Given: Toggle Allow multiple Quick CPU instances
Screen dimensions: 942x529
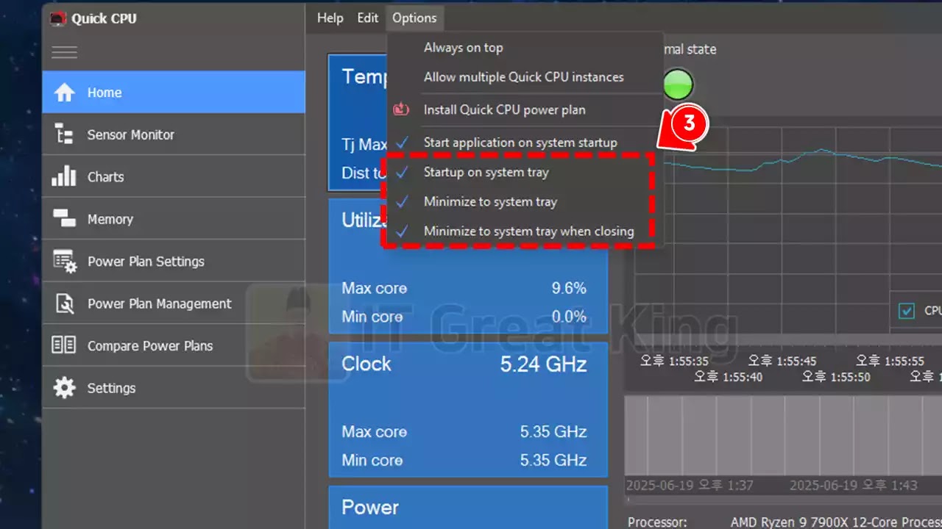Looking at the screenshot, I should tap(525, 77).
